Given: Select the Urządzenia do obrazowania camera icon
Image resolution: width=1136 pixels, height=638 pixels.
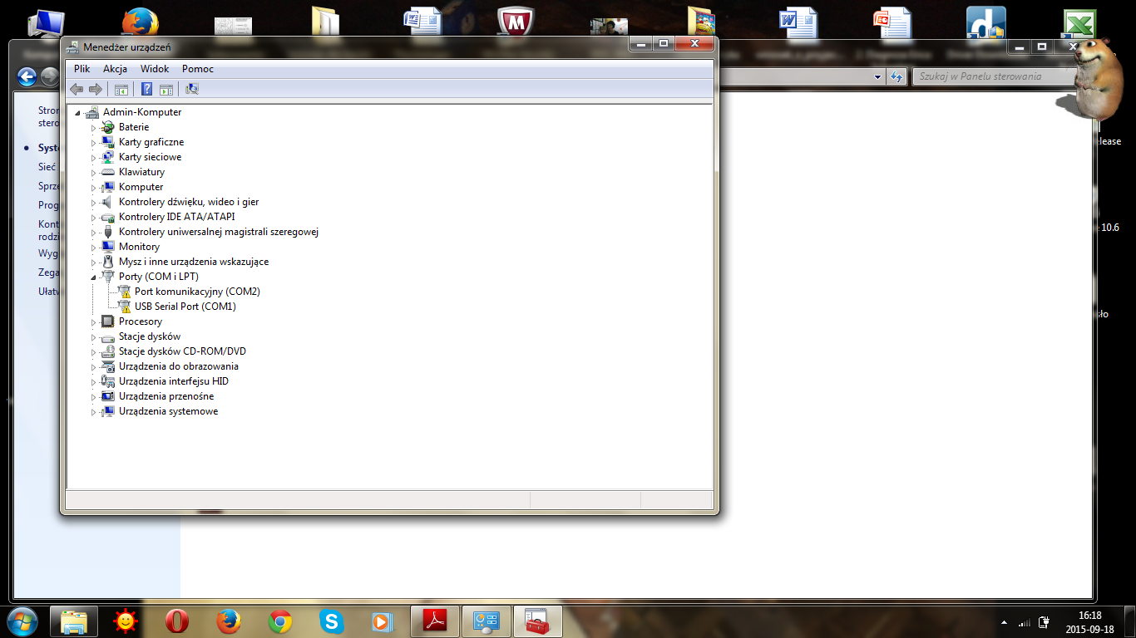Looking at the screenshot, I should pyautogui.click(x=107, y=366).
